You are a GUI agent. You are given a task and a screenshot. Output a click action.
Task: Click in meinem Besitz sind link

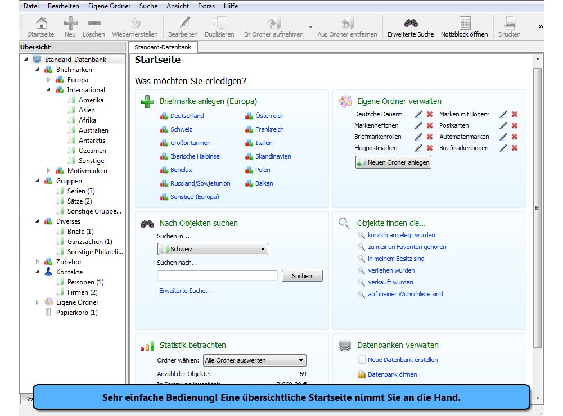tap(396, 259)
